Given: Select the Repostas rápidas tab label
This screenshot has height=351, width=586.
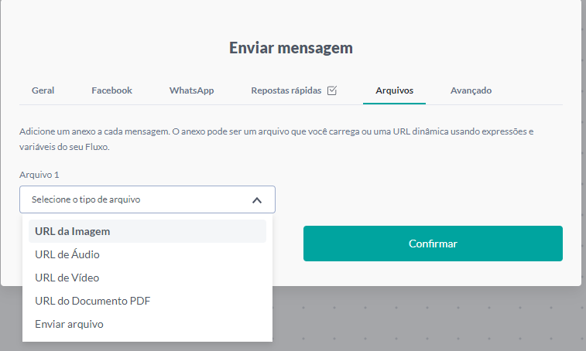Looking at the screenshot, I should [286, 90].
